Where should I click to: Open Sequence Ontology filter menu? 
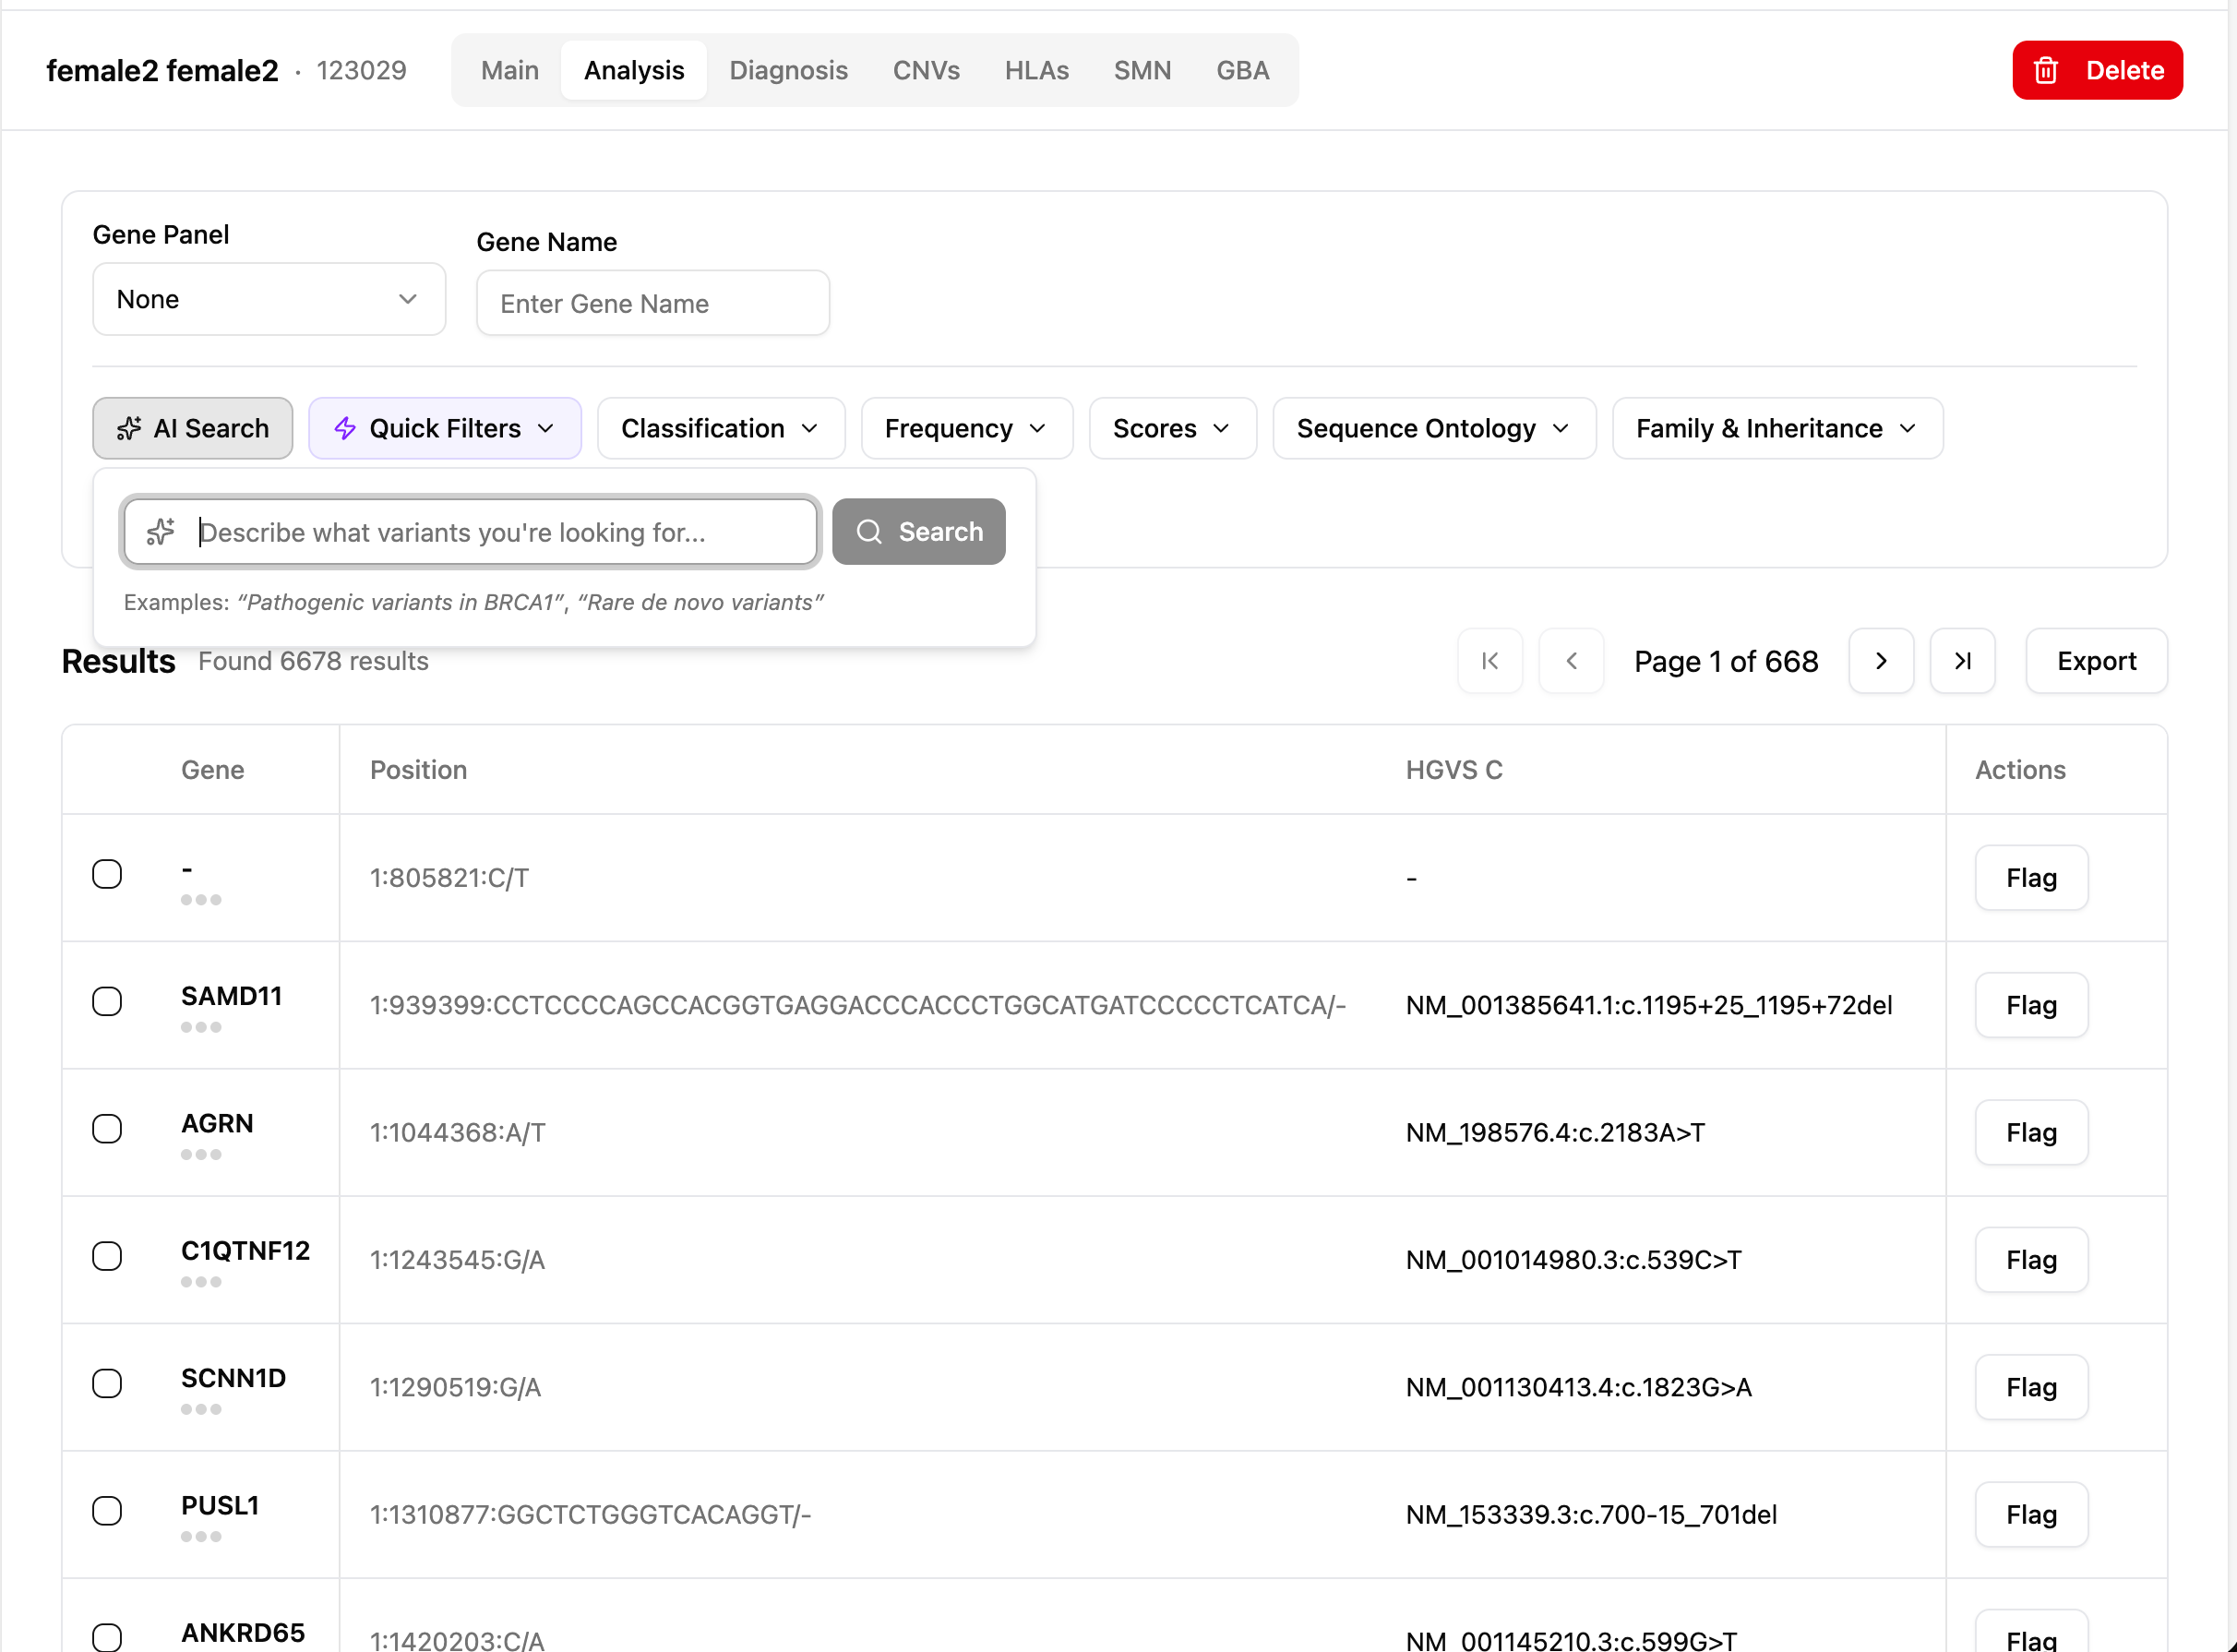pyautogui.click(x=1433, y=428)
